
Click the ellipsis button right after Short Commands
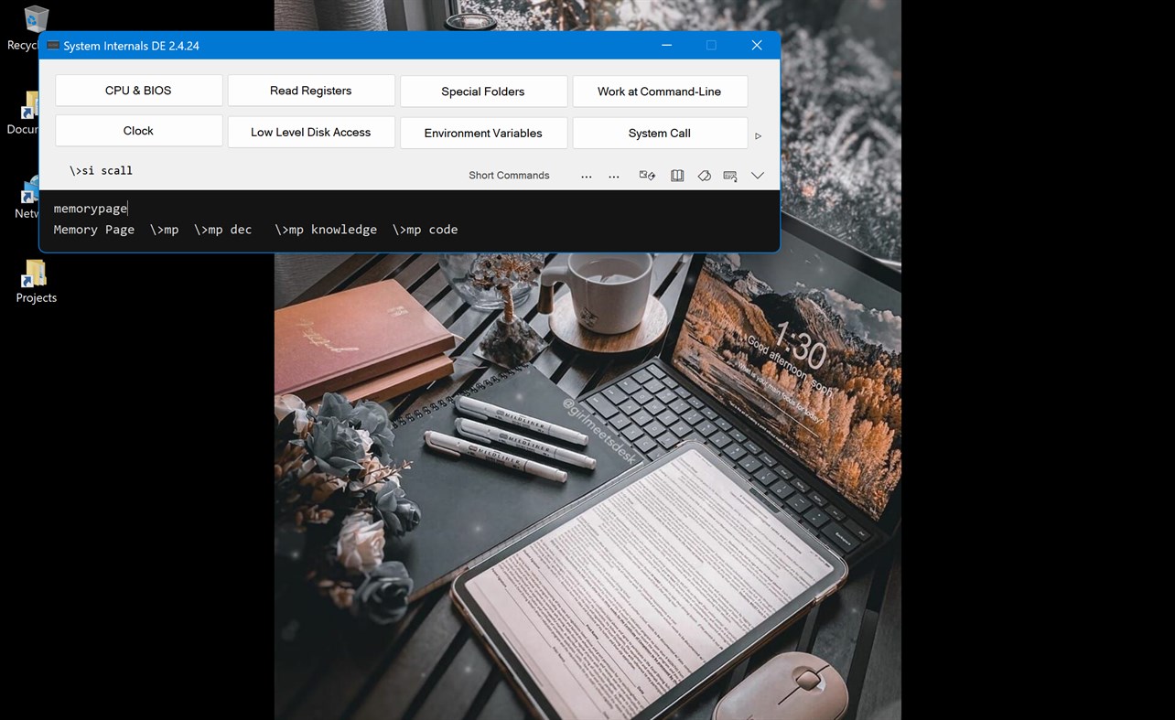click(587, 176)
